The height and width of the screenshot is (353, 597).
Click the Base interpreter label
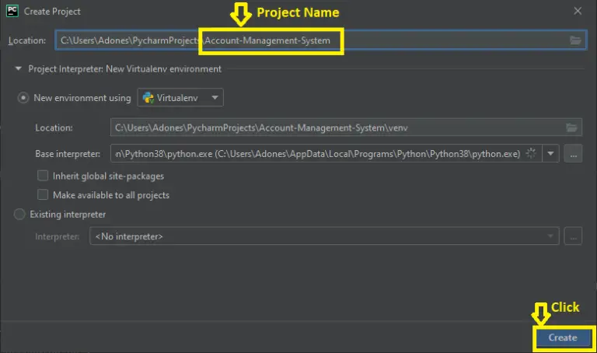(x=68, y=154)
